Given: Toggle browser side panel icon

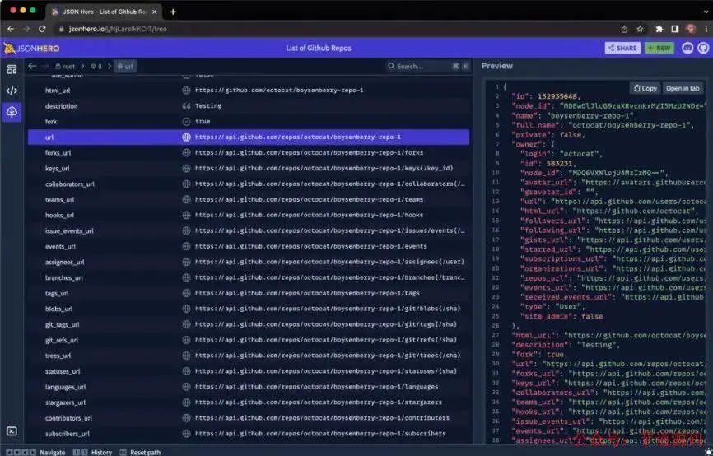Looking at the screenshot, I should (675, 29).
